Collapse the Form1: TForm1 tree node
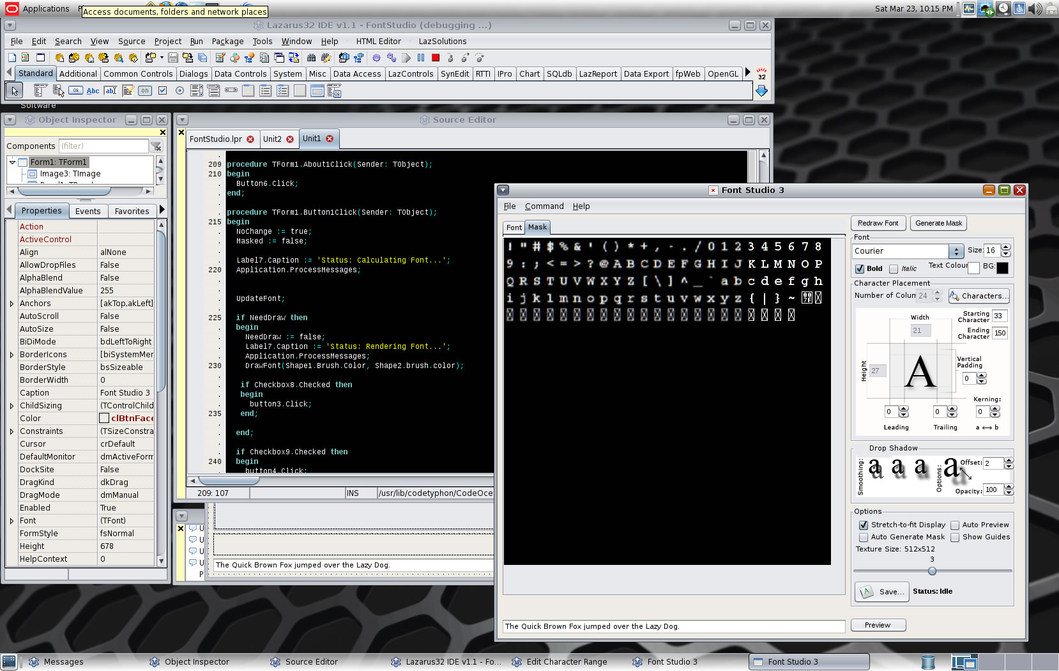 12,162
